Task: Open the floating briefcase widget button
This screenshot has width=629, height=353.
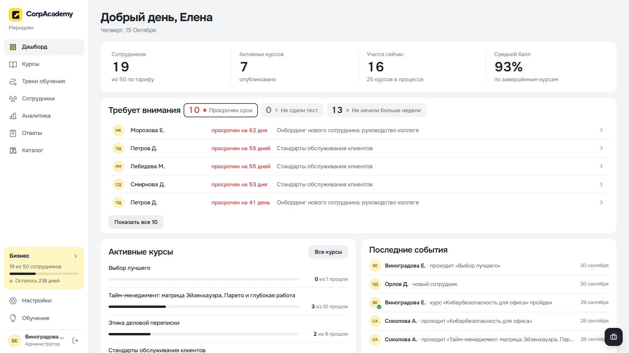Action: 614,337
